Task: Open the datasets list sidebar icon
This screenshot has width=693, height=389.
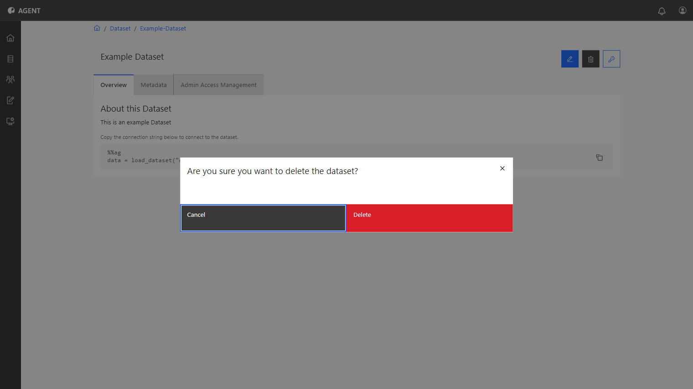Action: click(10, 59)
